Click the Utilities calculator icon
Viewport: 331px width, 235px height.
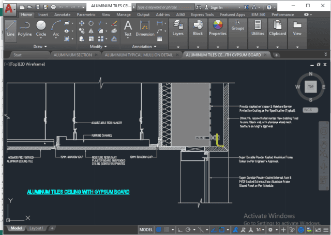pyautogui.click(x=258, y=27)
